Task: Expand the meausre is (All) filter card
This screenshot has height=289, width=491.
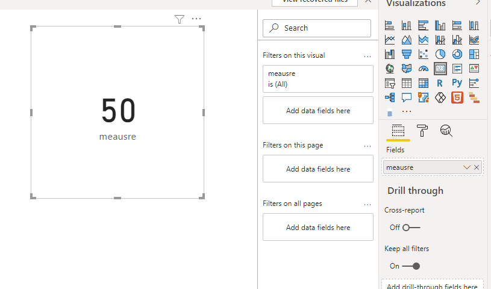Action: [318, 79]
